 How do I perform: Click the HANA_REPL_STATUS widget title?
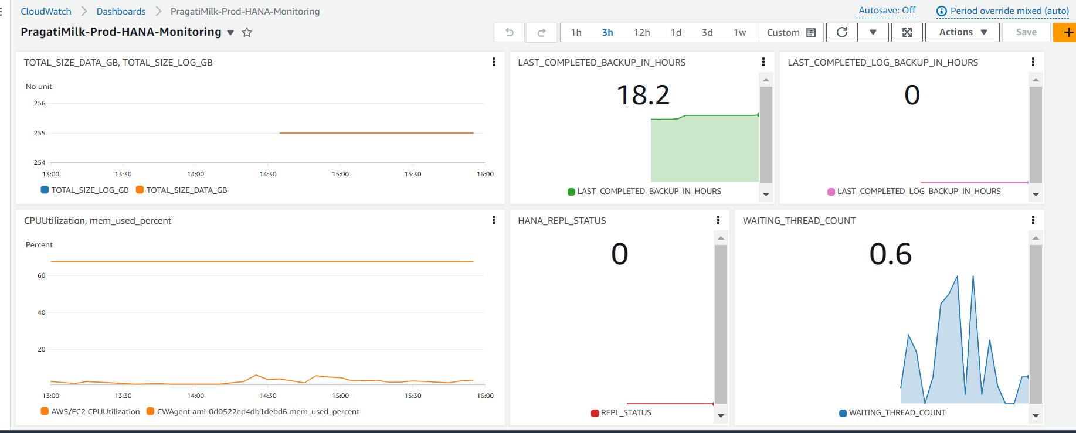coord(562,220)
